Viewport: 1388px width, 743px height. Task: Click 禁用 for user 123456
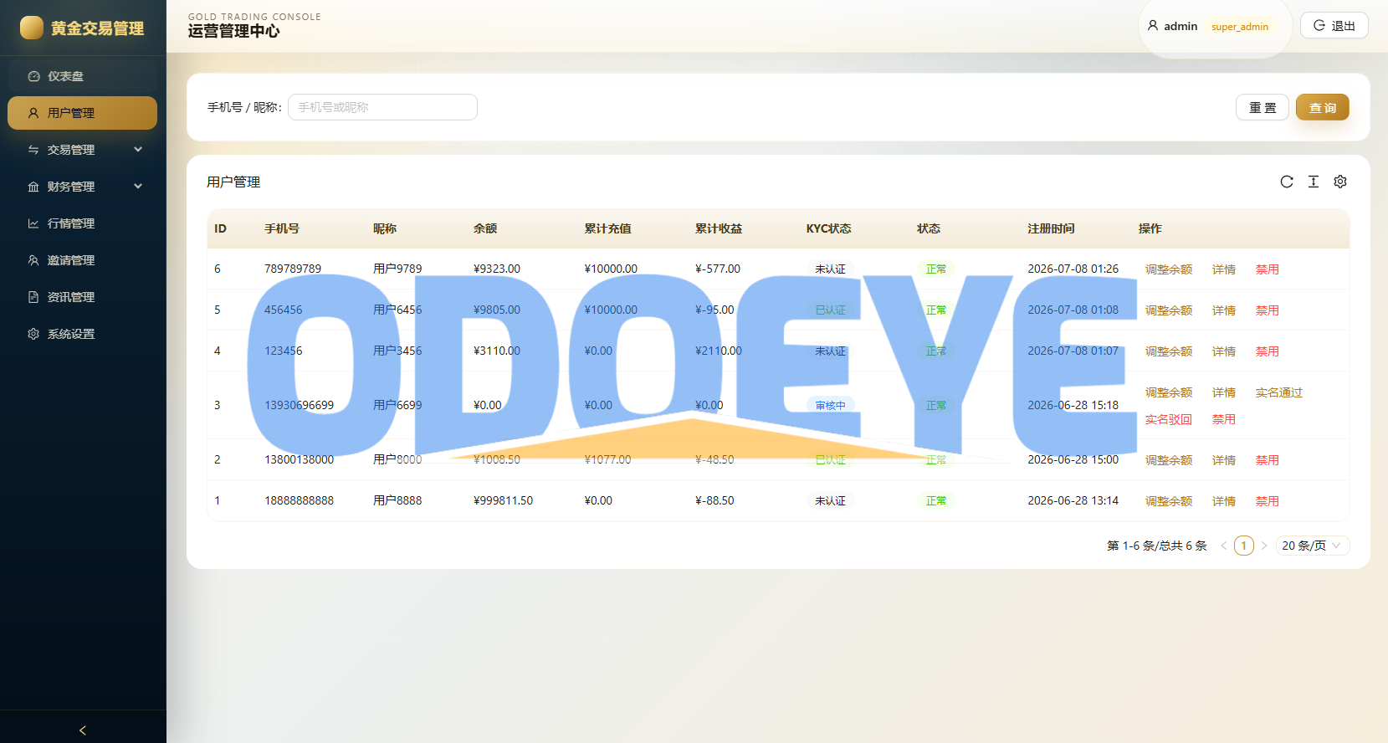(1267, 351)
